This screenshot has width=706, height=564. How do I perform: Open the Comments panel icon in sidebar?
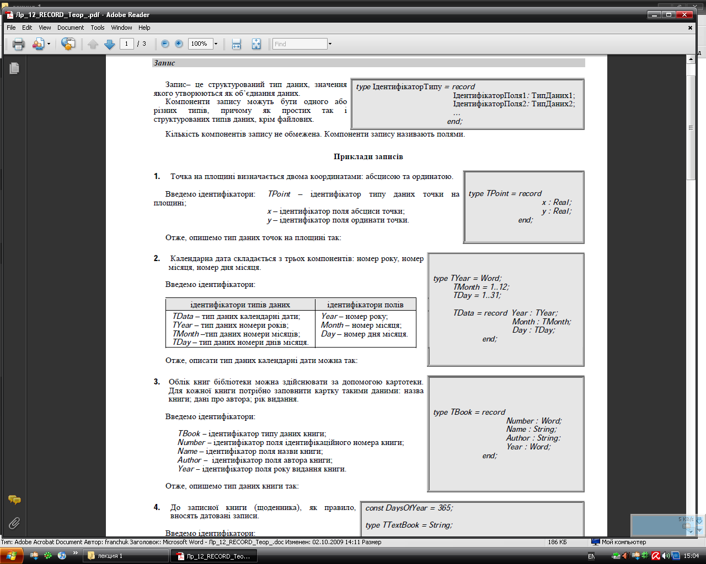[14, 500]
